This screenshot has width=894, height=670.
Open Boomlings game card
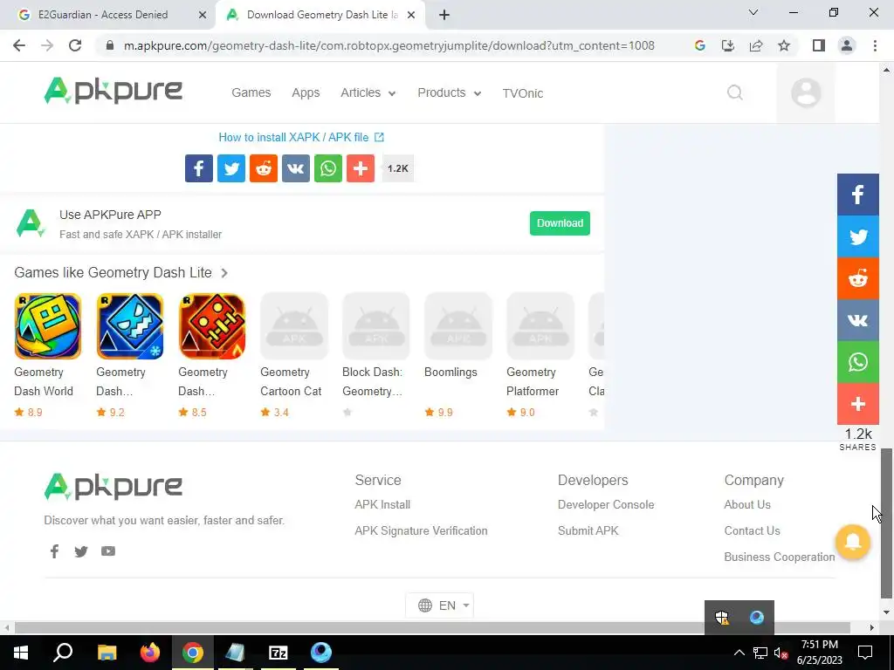458,355
